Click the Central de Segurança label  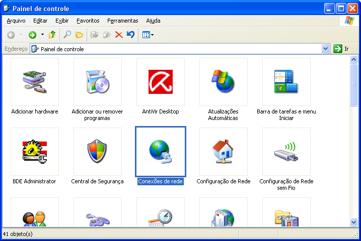click(x=97, y=181)
